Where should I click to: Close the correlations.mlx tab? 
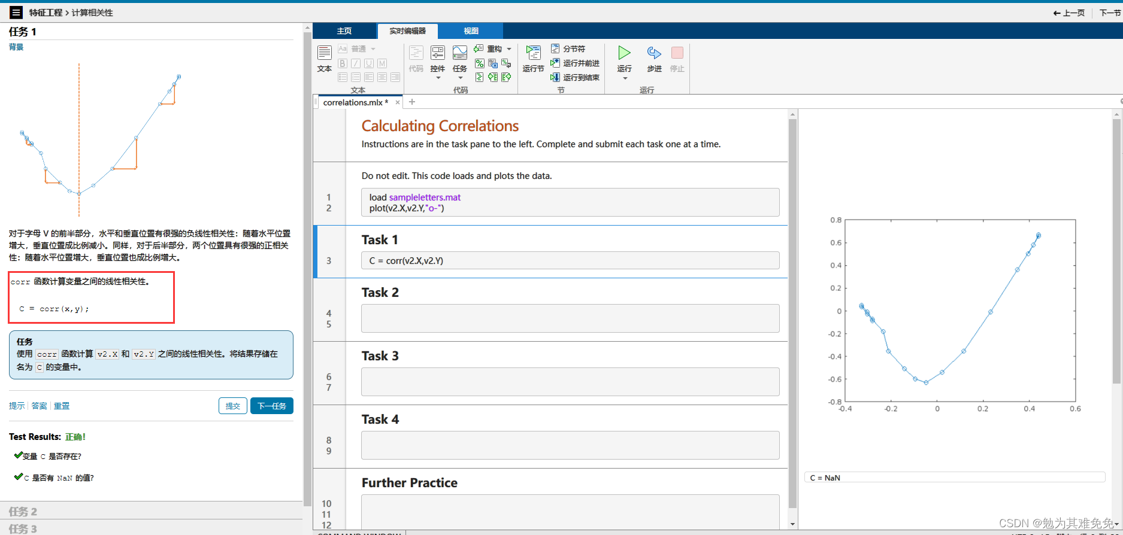pos(398,102)
